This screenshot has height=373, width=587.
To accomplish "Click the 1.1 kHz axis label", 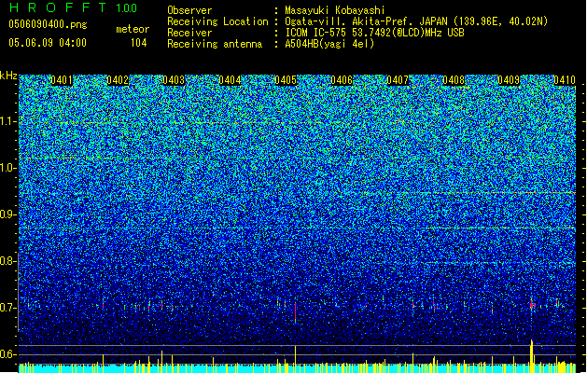I will [8, 121].
